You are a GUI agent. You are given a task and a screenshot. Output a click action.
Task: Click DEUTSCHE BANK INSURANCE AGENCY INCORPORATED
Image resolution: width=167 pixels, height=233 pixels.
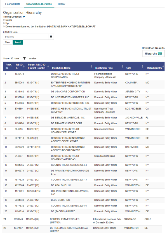68,149
